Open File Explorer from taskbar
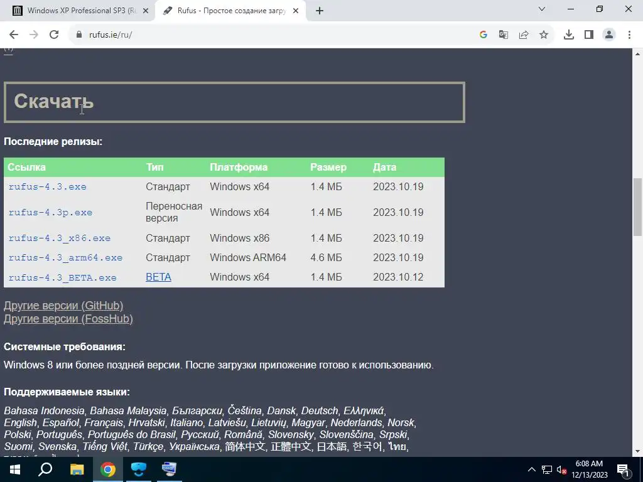The image size is (643, 482). pyautogui.click(x=77, y=469)
